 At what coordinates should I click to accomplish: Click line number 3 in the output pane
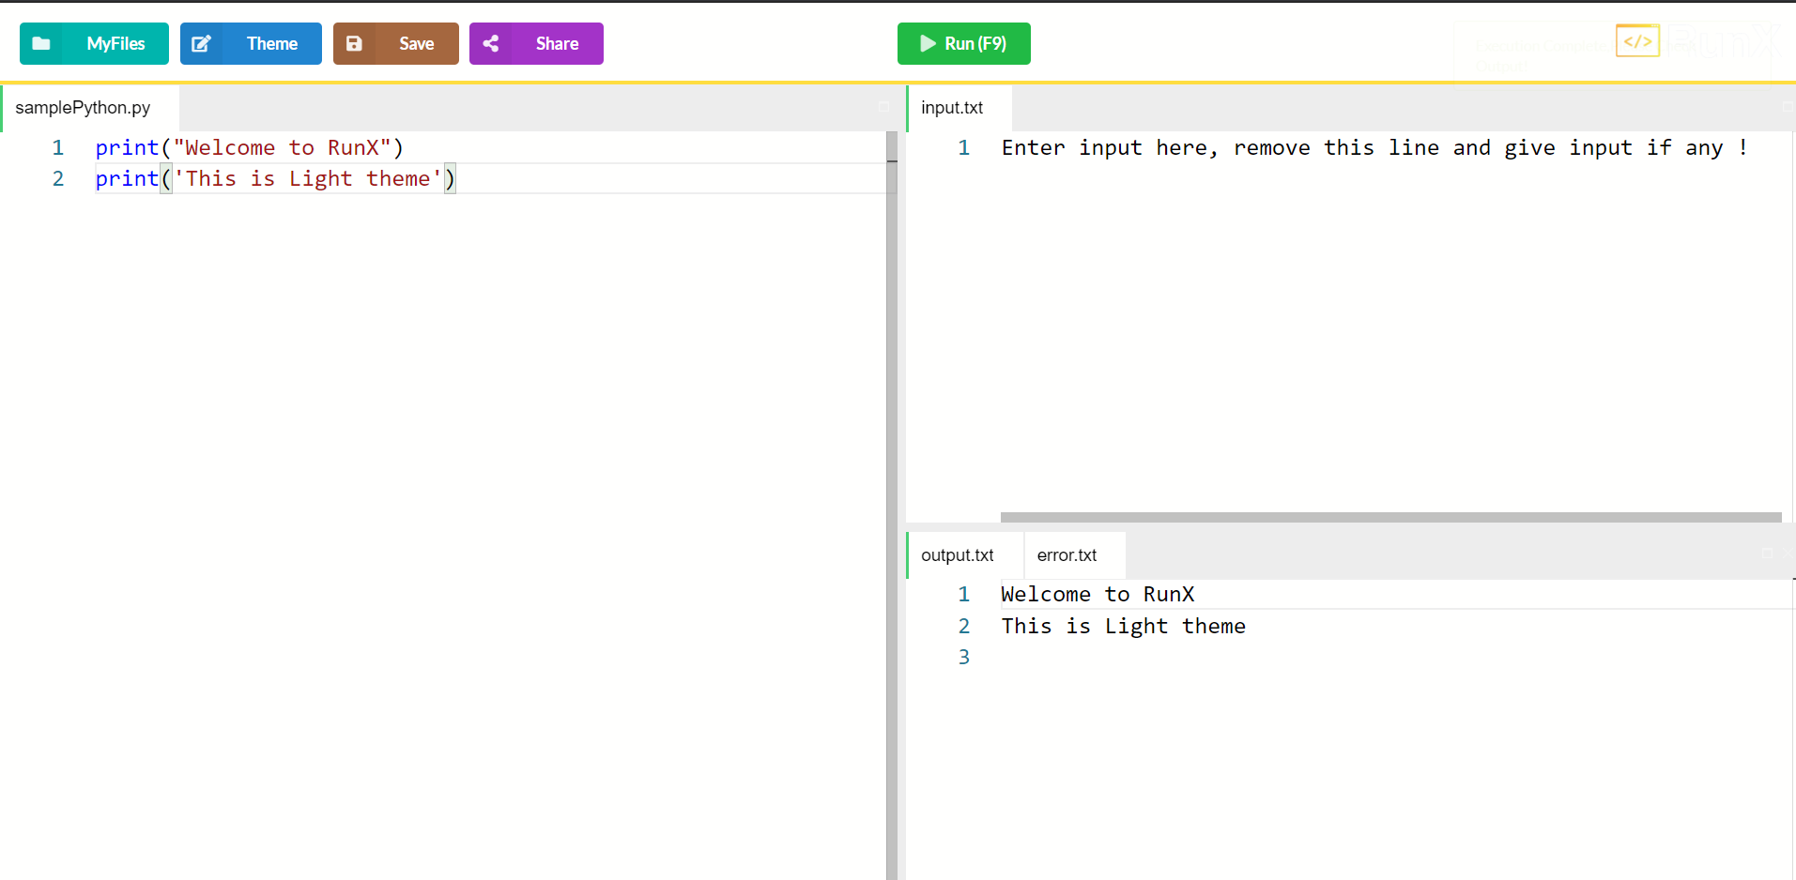tap(963, 657)
